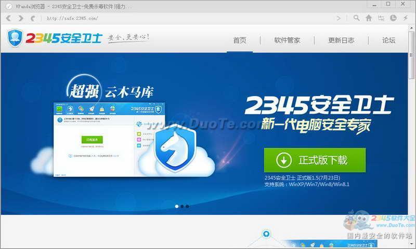Click the download arrow circle icon
The height and width of the screenshot is (249, 416).
(283, 160)
